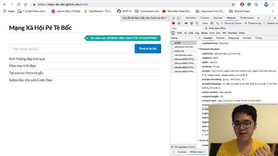Image resolution: width=278 pixels, height=156 pixels.
Task: Open the MVP v1 GitHub bookmark
Action: pyautogui.click(x=125, y=11)
